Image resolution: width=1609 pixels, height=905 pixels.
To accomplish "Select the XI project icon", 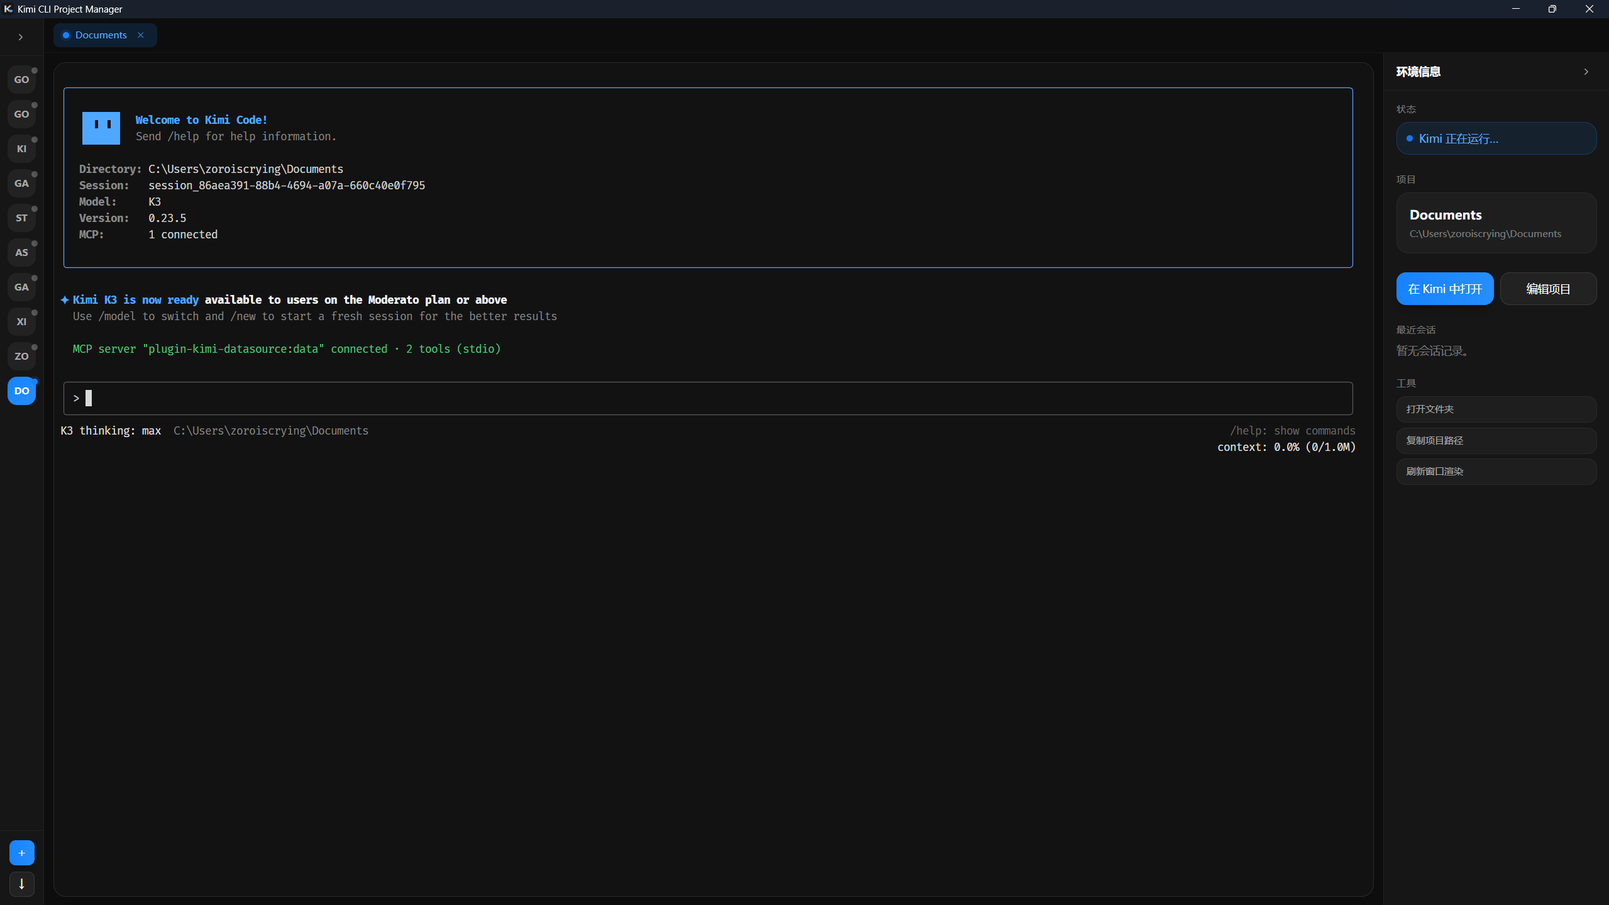I will tap(22, 322).
